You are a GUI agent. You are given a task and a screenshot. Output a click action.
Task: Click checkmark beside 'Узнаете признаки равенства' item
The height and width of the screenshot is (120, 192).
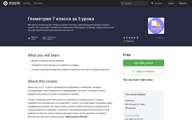point(29,70)
